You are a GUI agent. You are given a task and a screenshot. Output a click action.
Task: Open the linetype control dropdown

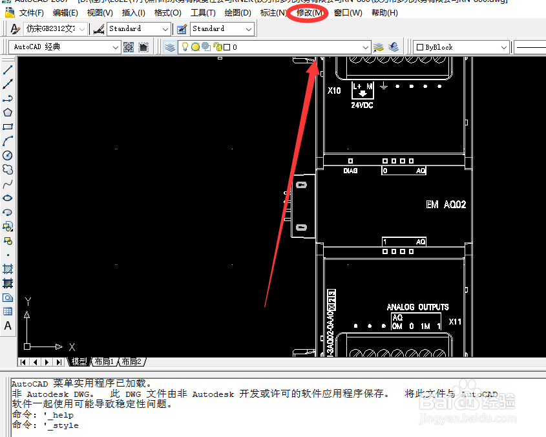point(530,47)
